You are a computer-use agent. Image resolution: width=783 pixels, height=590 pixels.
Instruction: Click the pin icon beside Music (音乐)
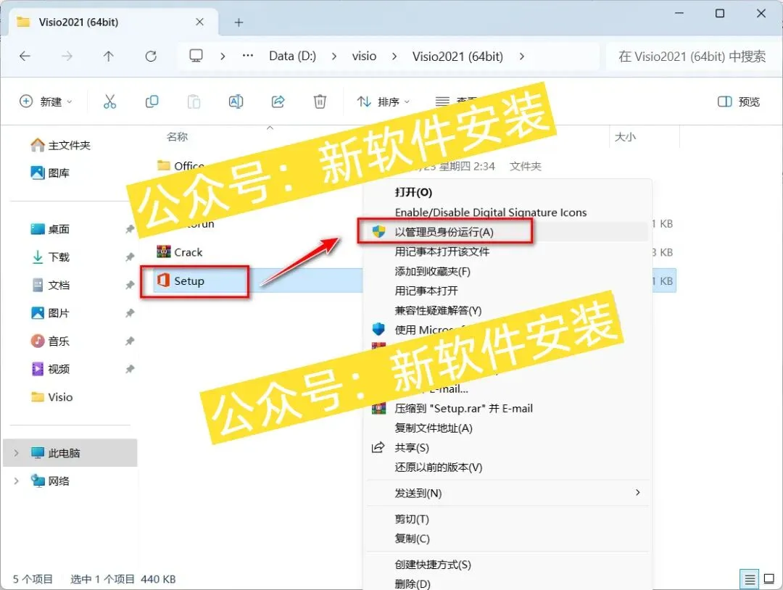130,341
